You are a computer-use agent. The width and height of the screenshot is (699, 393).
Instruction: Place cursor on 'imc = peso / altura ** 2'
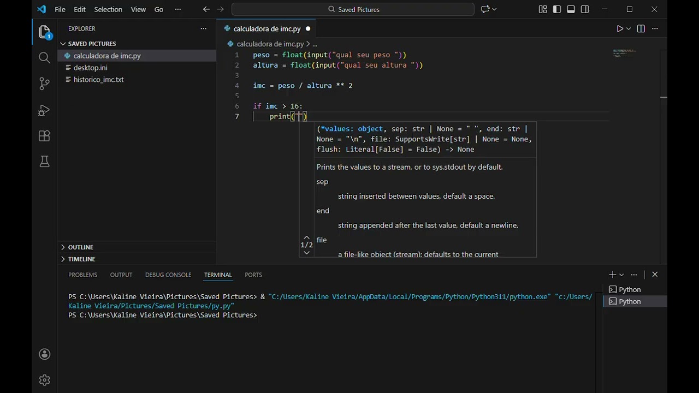(303, 86)
